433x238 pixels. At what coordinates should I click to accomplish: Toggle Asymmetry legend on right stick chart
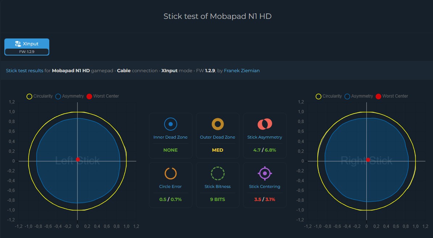coord(359,96)
